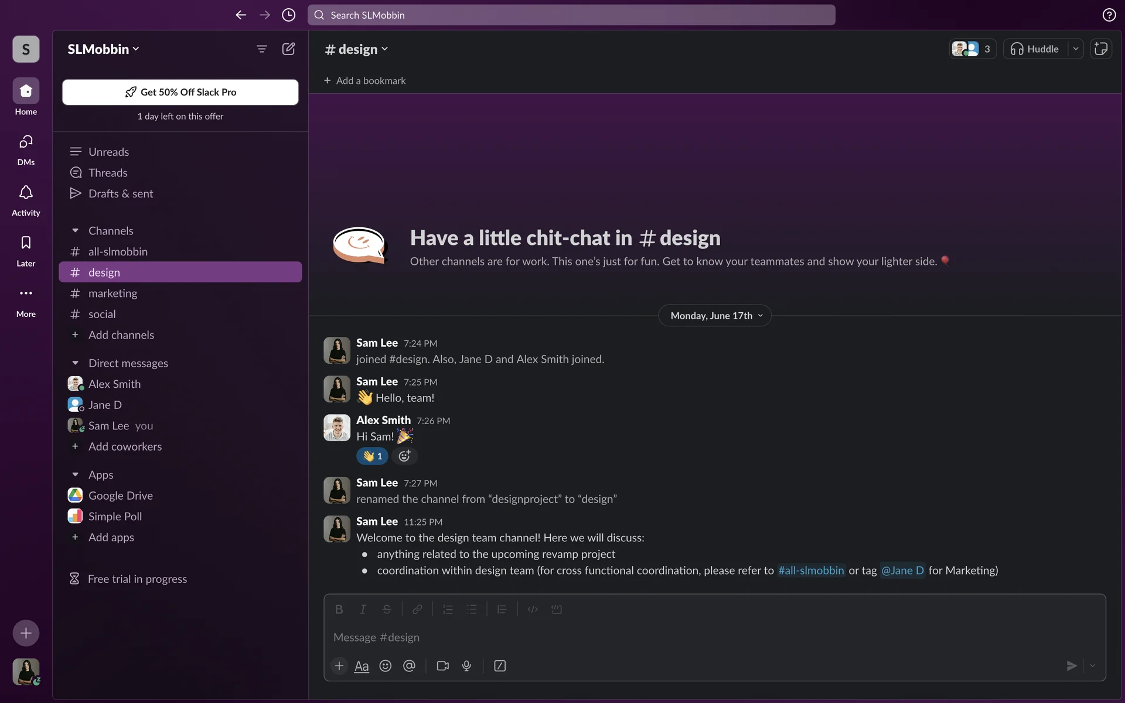Image resolution: width=1125 pixels, height=703 pixels.
Task: Open the #all-slmobbin channel link
Action: 811,570
